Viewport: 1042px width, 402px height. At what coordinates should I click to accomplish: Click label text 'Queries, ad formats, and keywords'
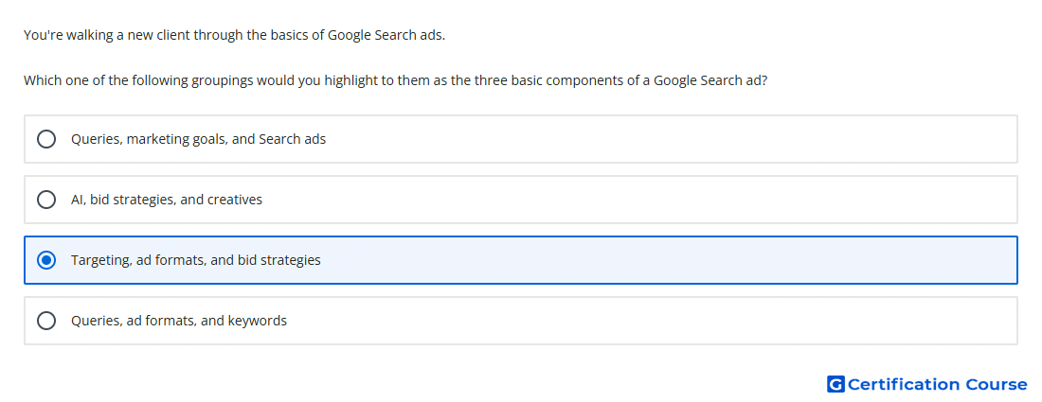(179, 321)
